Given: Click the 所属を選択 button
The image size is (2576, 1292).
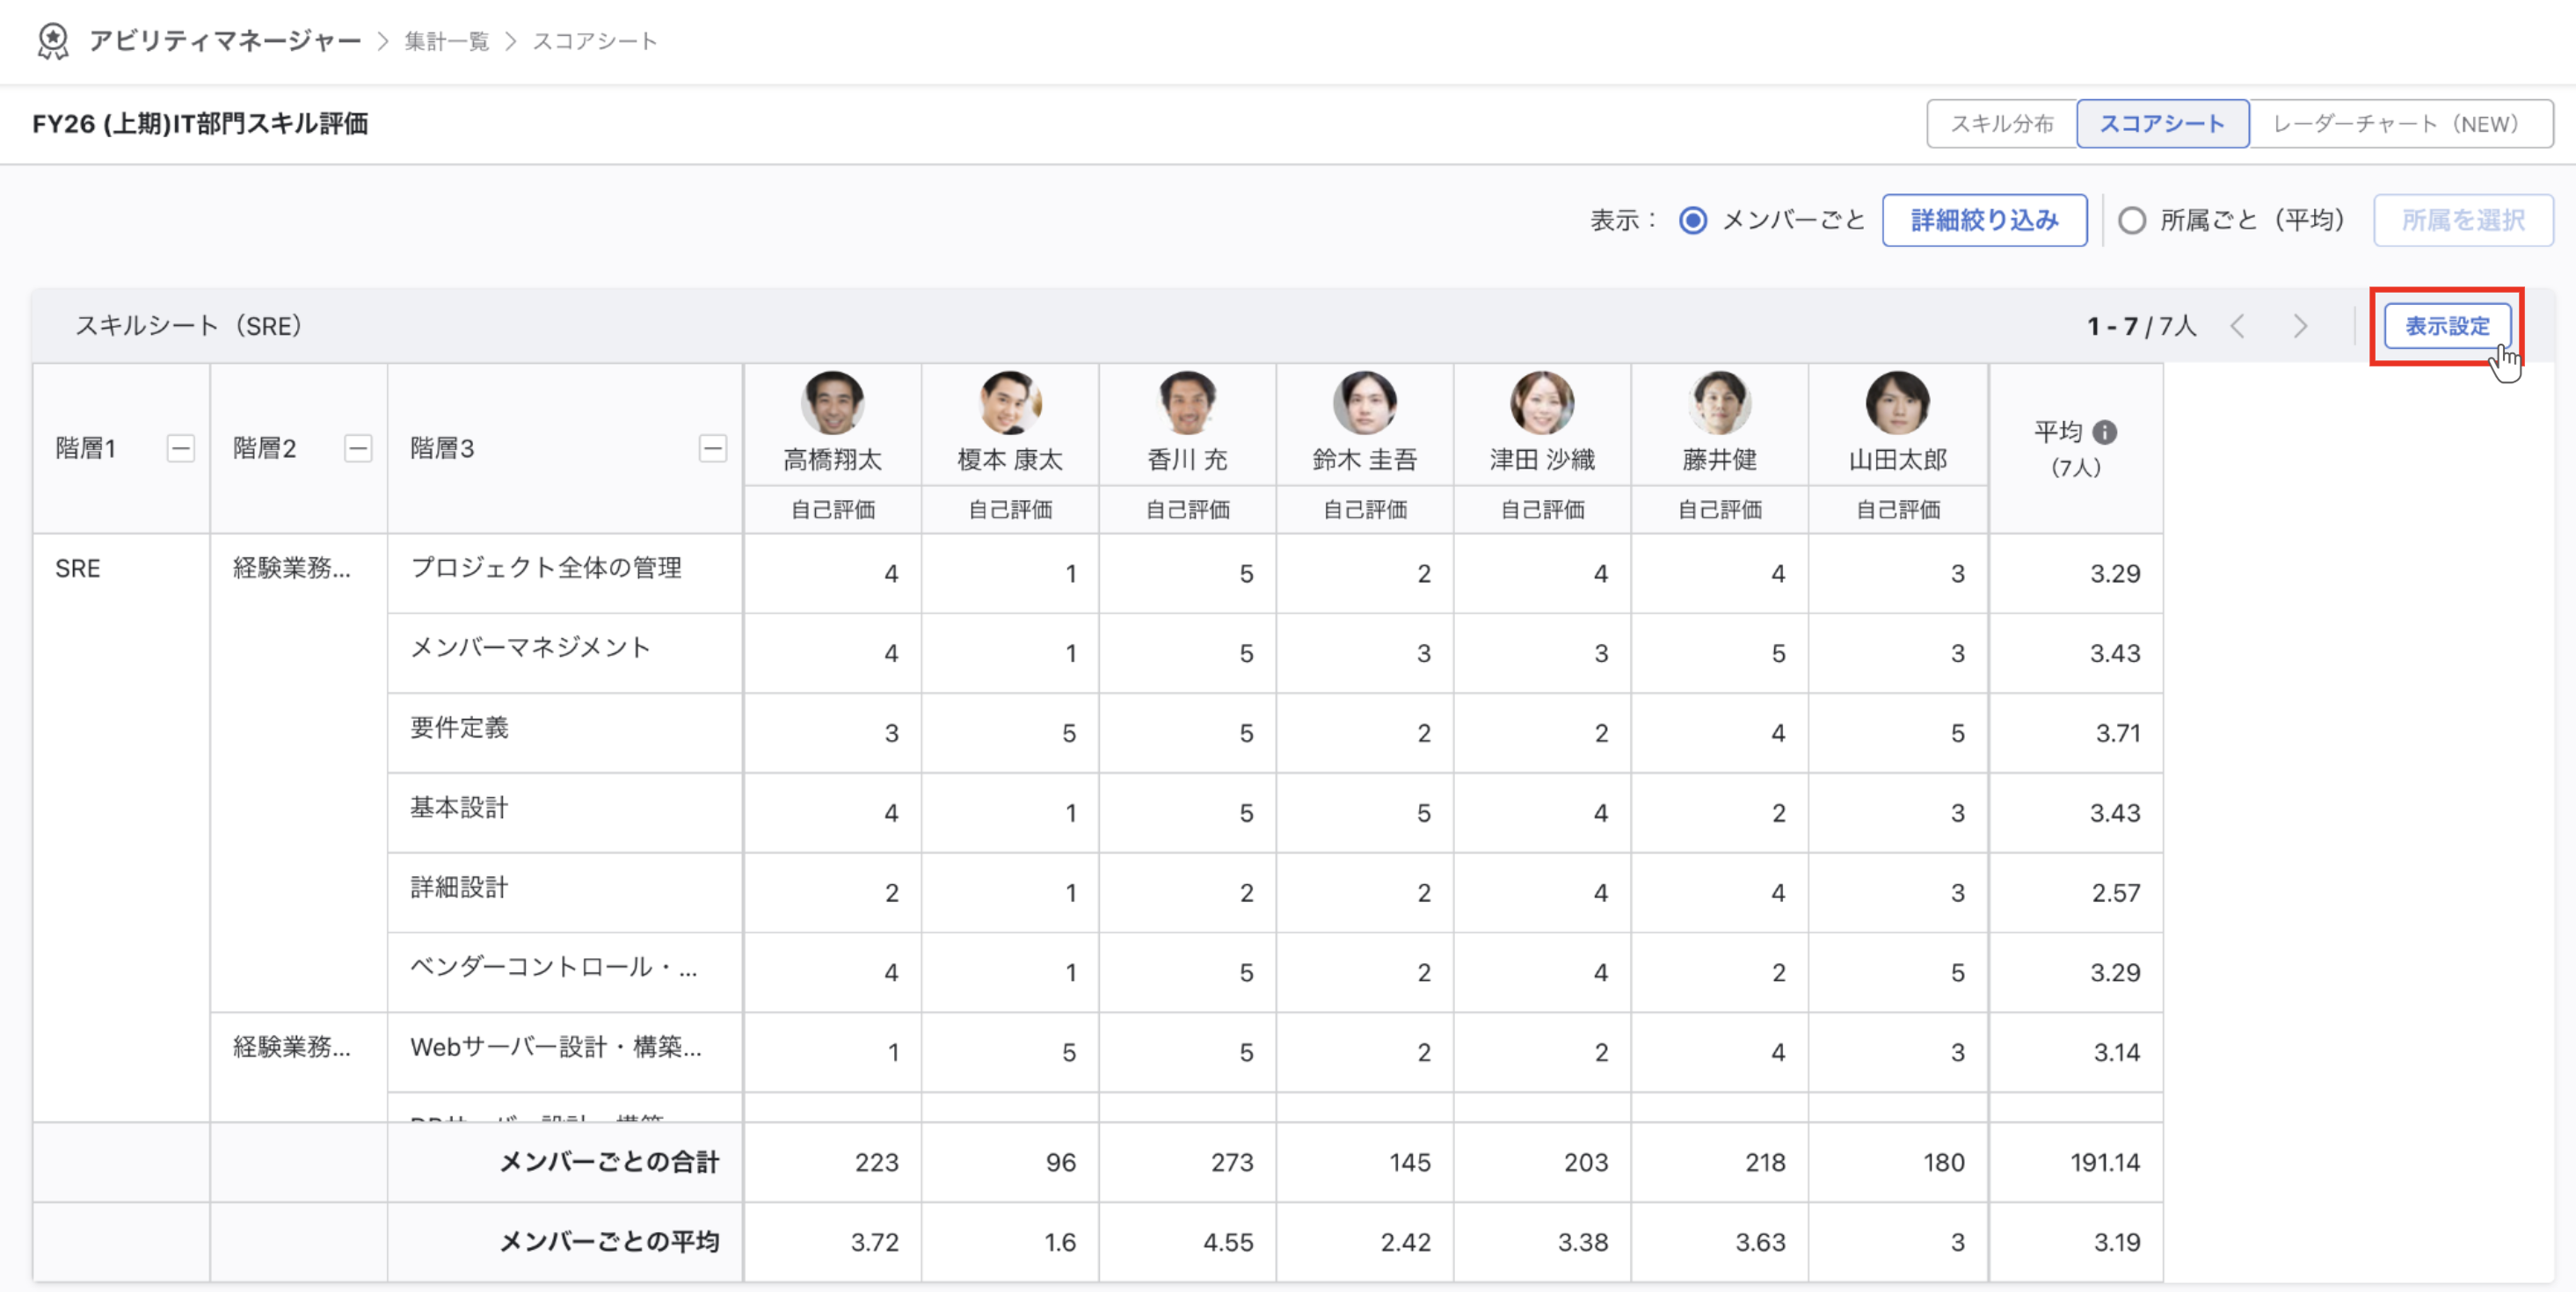Looking at the screenshot, I should 2463,220.
